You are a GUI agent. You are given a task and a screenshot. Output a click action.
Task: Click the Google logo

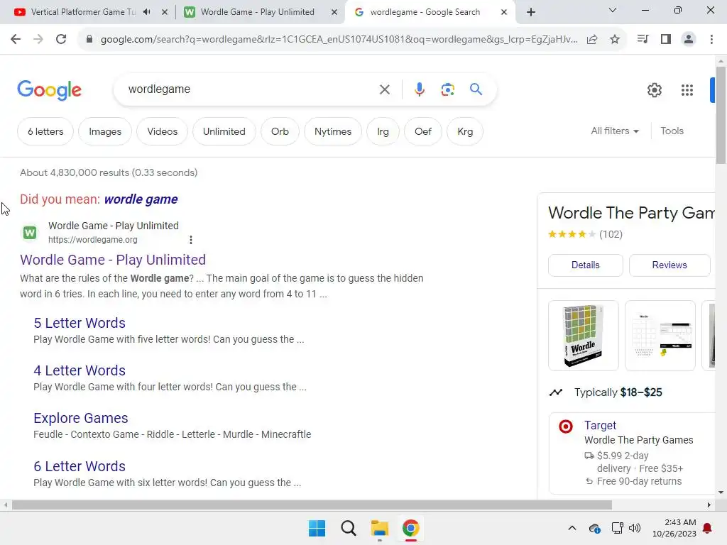49,90
